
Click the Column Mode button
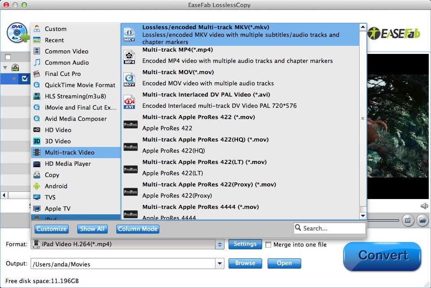[138, 229]
